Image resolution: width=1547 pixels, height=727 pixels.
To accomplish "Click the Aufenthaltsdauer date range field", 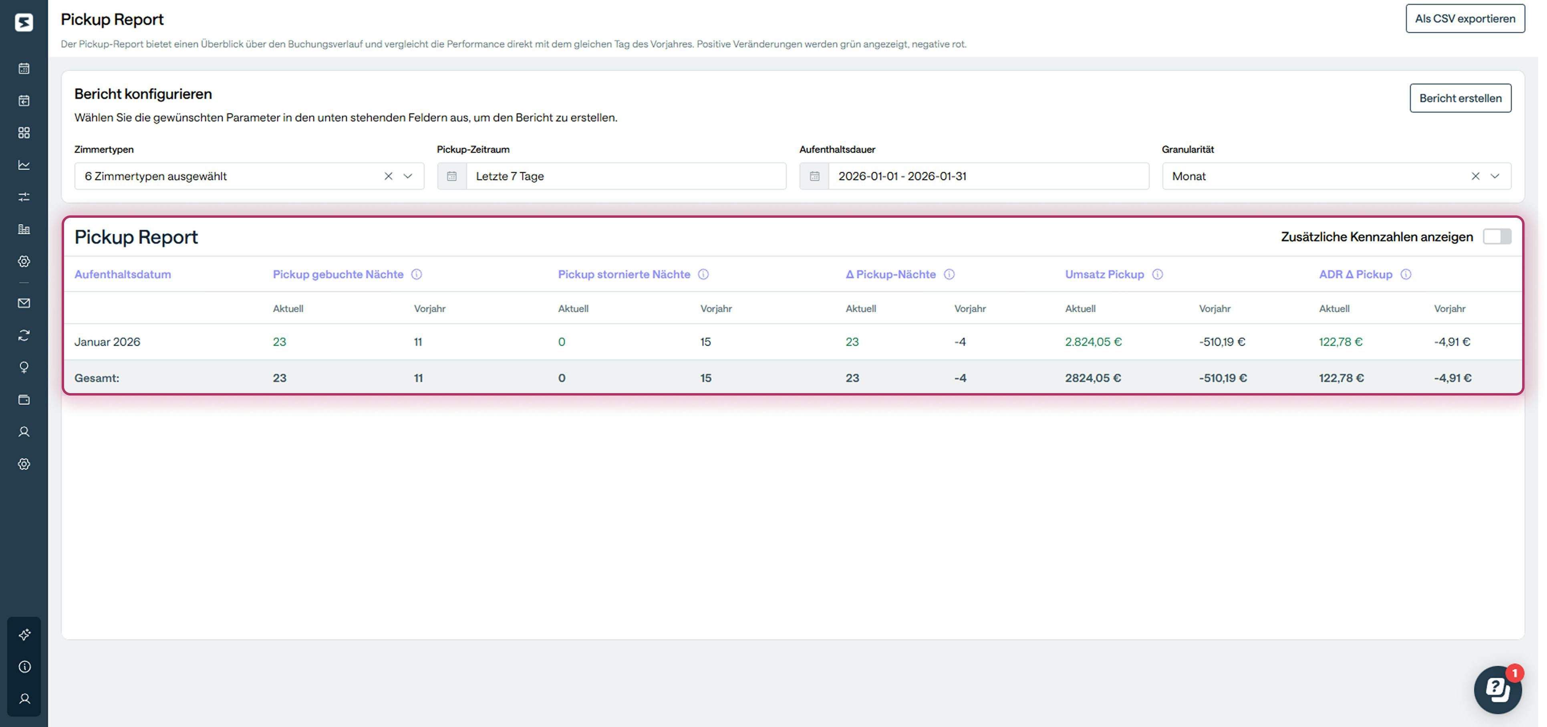I will (x=987, y=176).
